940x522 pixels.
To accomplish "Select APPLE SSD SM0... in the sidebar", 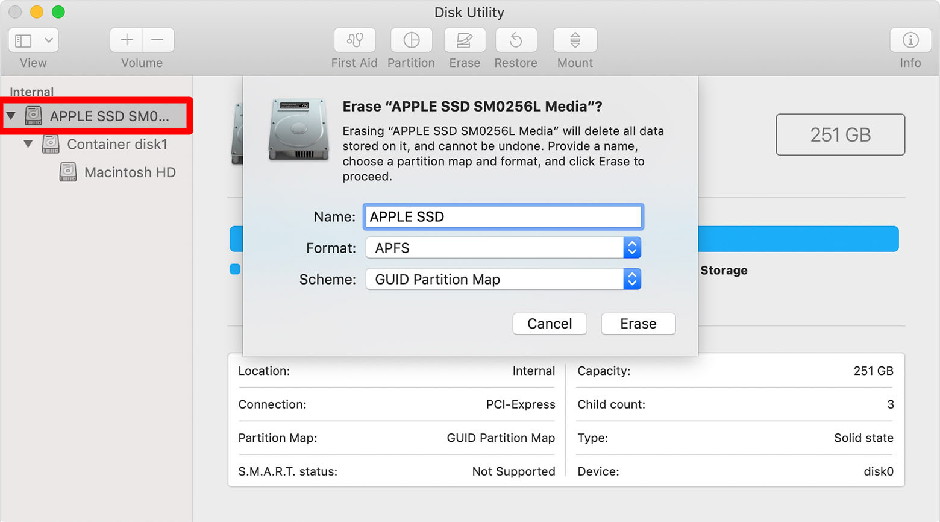I will point(96,116).
